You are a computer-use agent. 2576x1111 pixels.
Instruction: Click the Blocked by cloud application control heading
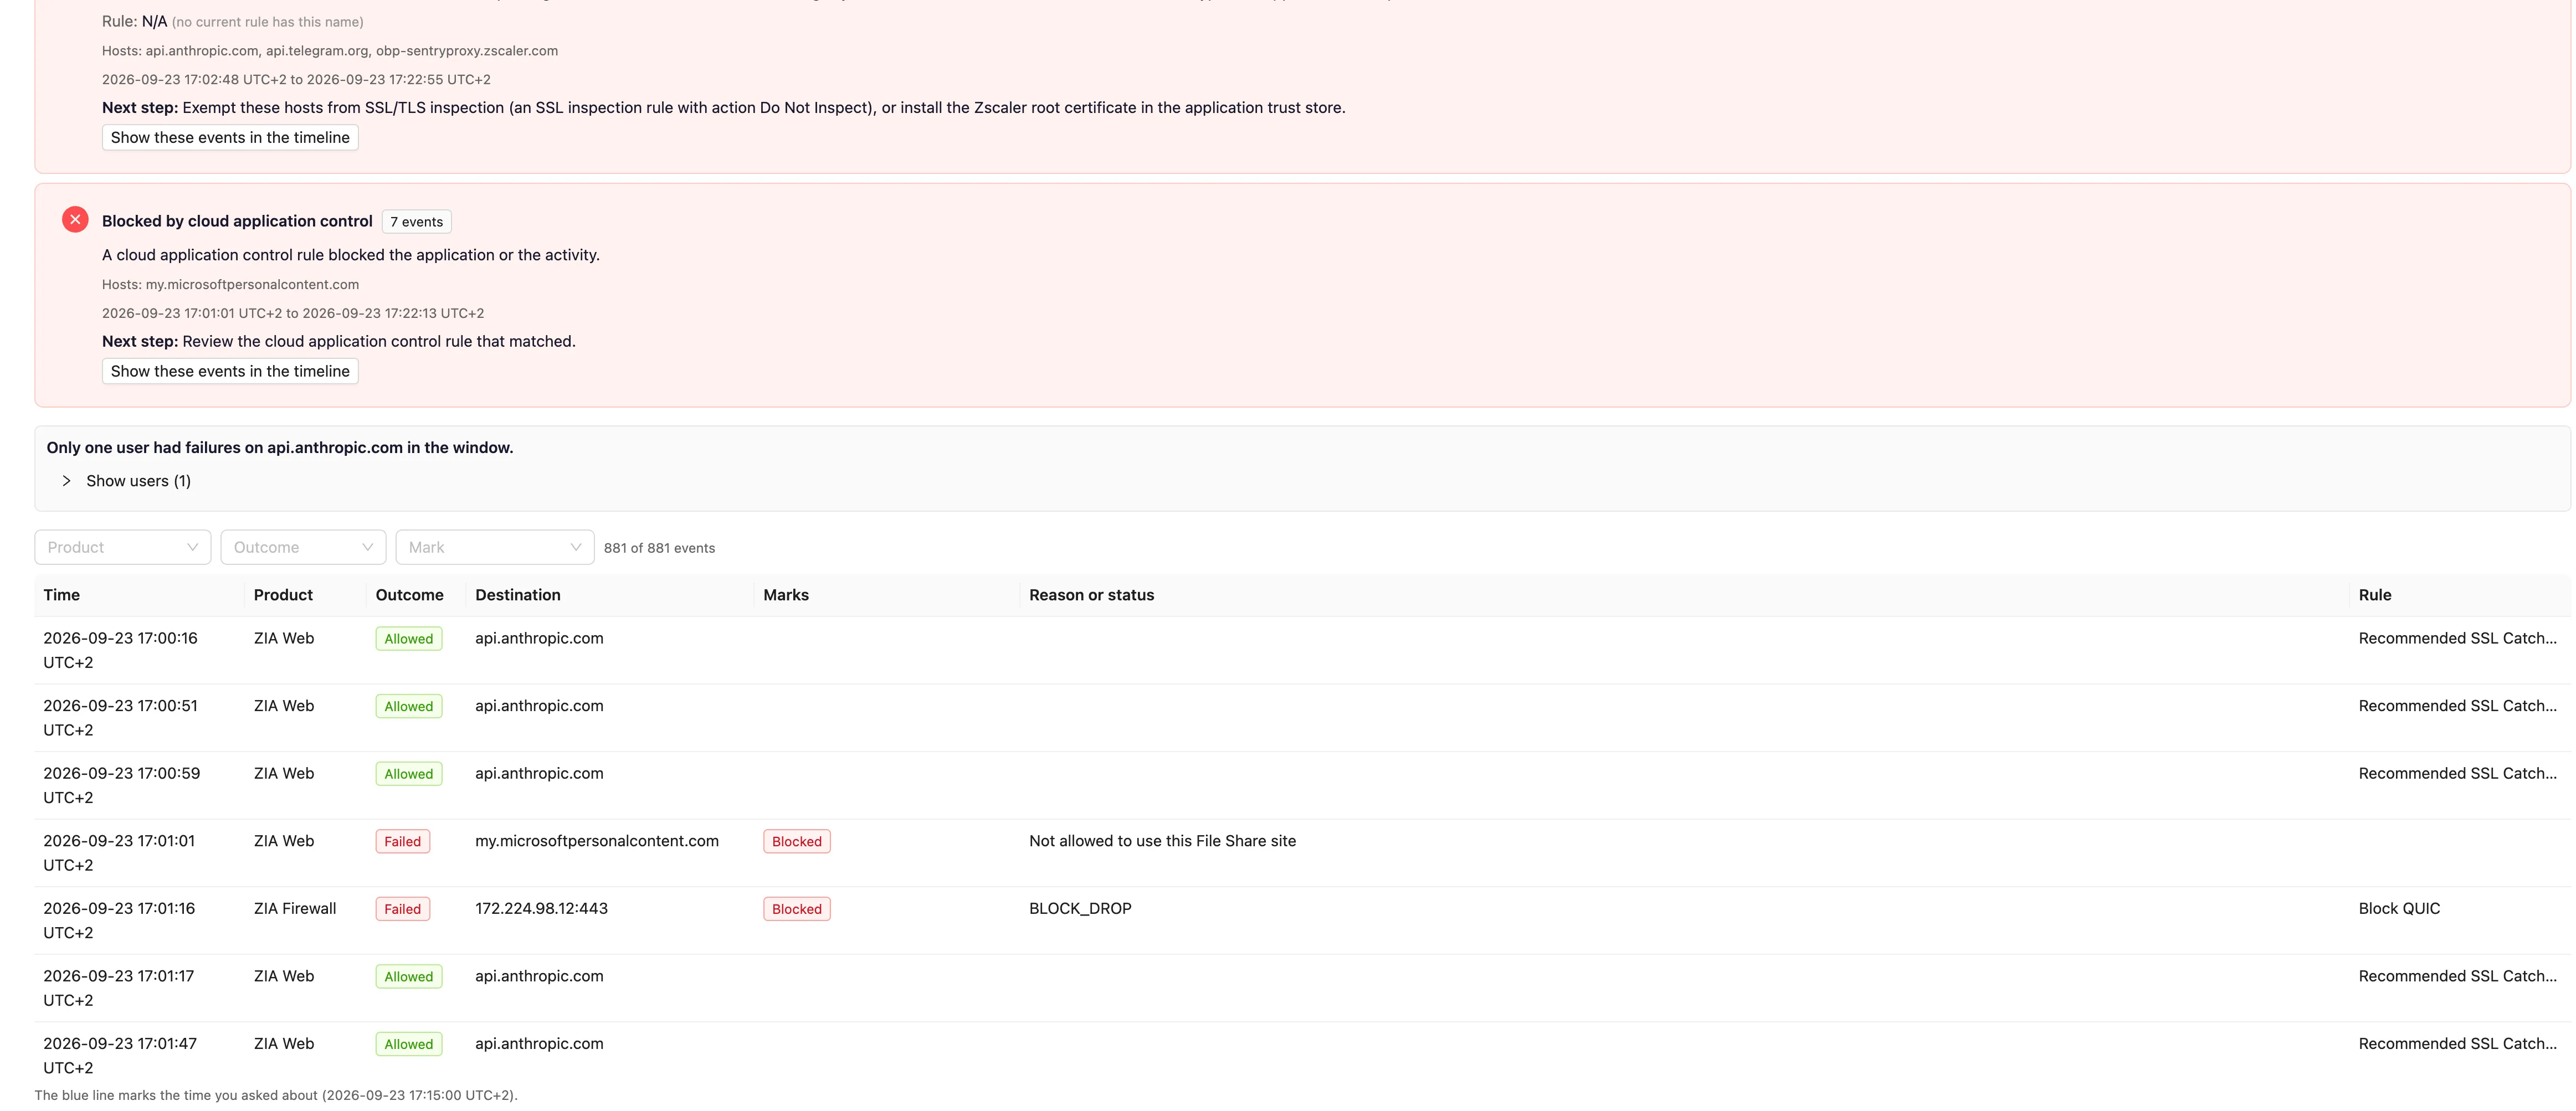[237, 221]
